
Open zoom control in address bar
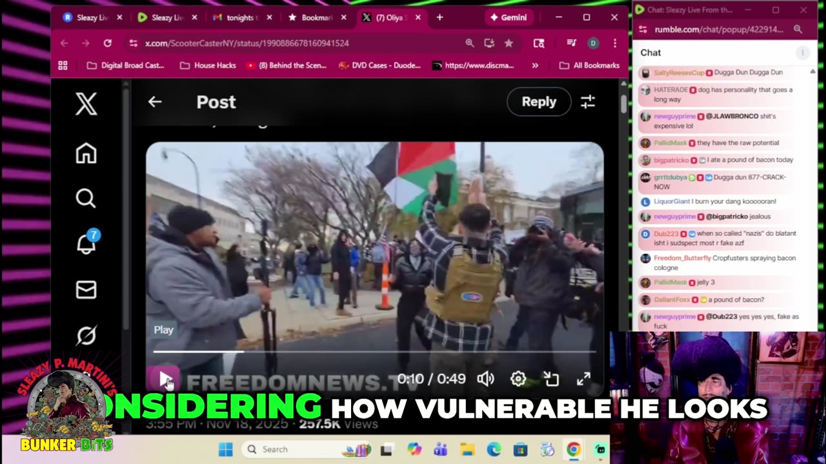470,43
